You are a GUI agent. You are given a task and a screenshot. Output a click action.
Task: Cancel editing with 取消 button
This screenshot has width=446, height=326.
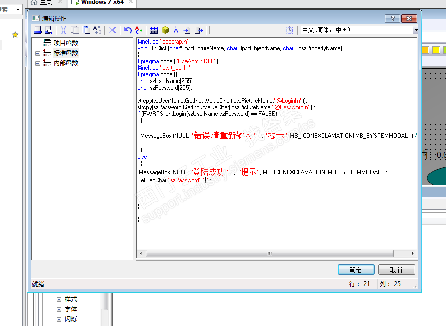(396, 270)
